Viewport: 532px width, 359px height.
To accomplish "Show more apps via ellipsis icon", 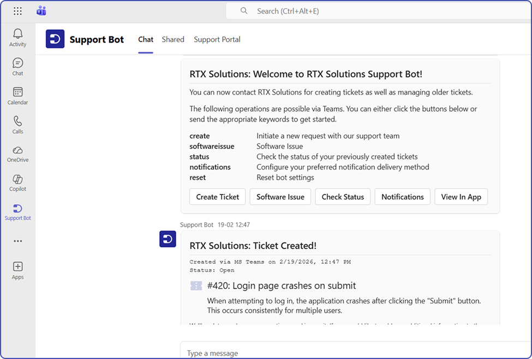I will [x=17, y=241].
